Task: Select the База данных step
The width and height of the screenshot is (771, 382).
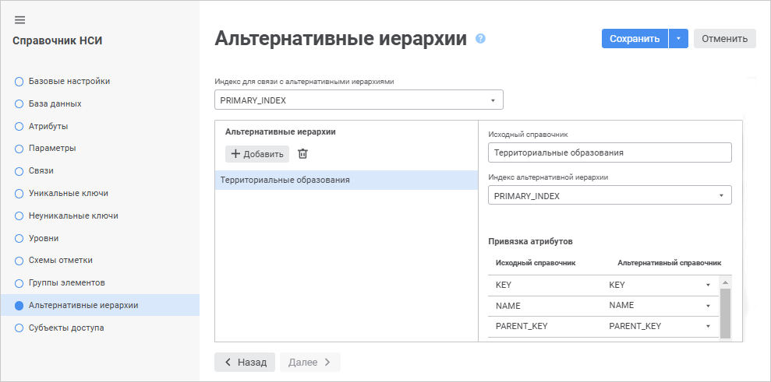Action: (55, 103)
